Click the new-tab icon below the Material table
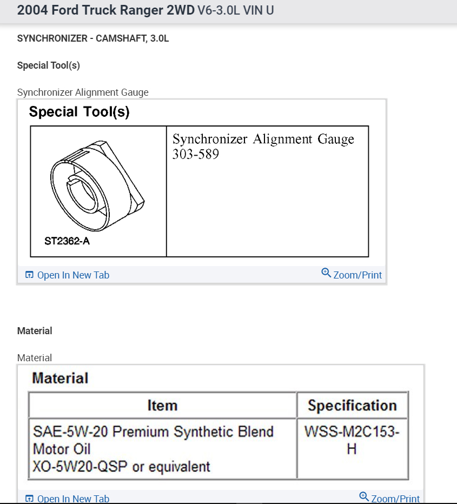457x504 pixels. (29, 499)
